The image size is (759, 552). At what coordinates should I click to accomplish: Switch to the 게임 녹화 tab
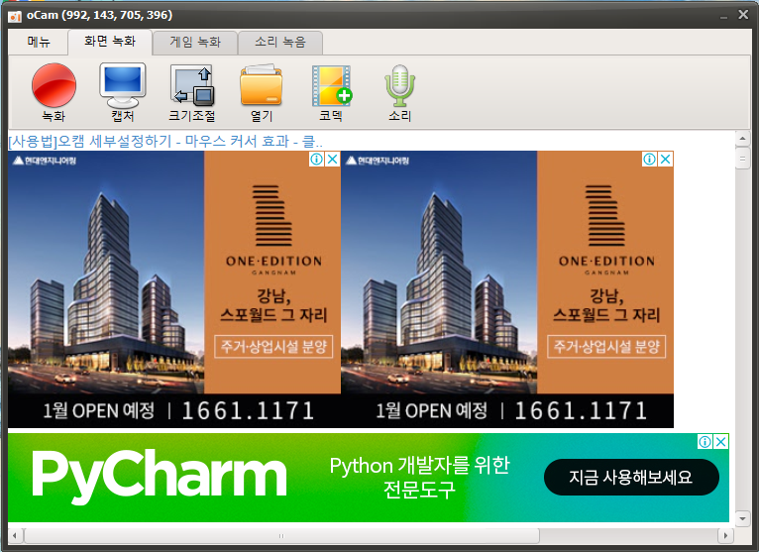pyautogui.click(x=195, y=43)
